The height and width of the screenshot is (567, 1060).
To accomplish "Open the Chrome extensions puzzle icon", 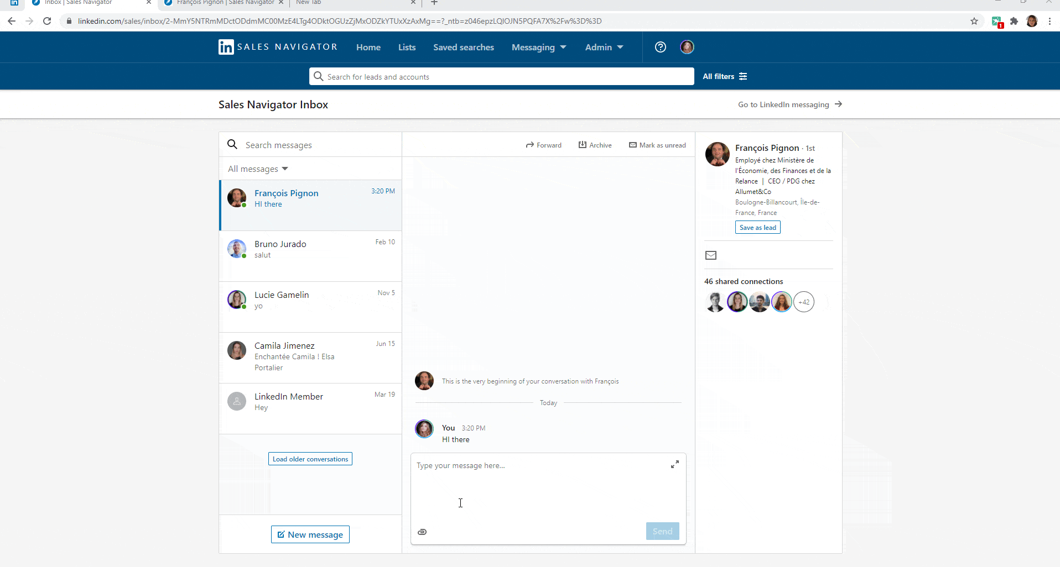I will (x=1014, y=21).
